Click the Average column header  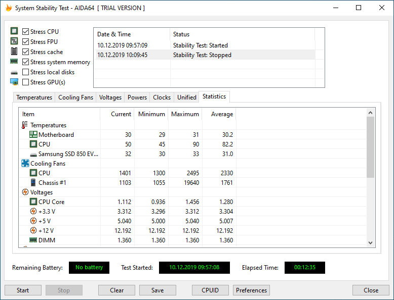click(219, 114)
